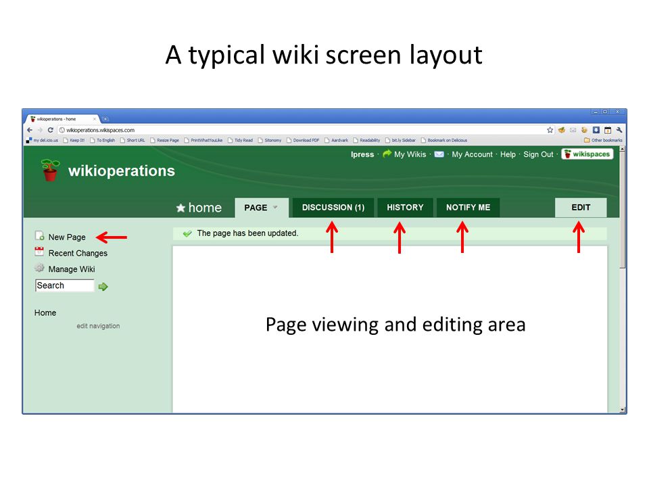Image resolution: width=649 pixels, height=487 pixels.
Task: Select the NOTIFY ME tab
Action: point(468,208)
